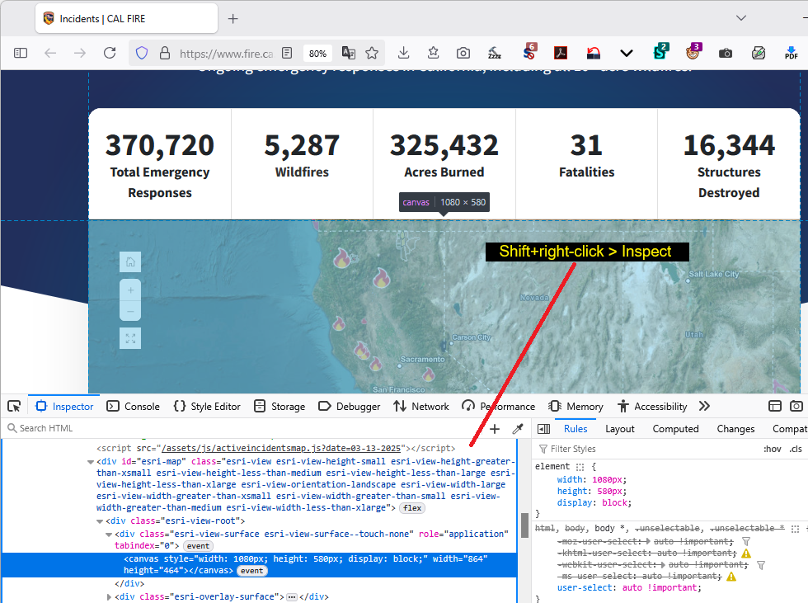
Task: Toggle the flex badge on esri-map div
Action: coord(412,508)
